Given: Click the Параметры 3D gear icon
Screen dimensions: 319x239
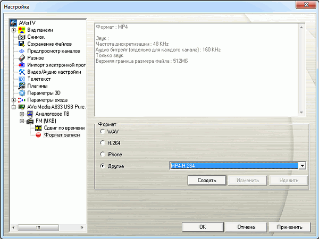Looking at the screenshot, I should tap(22, 93).
